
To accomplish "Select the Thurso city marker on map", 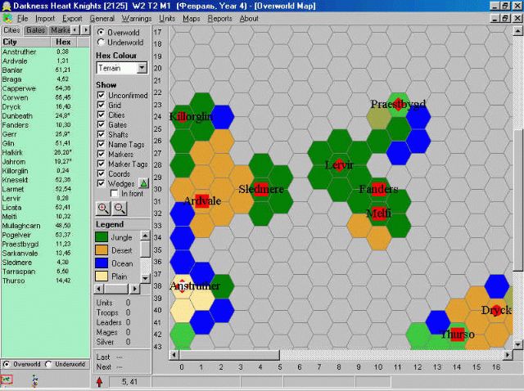I will tap(457, 335).
